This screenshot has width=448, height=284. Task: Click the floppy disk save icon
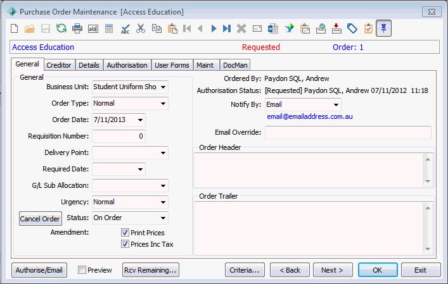pyautogui.click(x=46, y=28)
